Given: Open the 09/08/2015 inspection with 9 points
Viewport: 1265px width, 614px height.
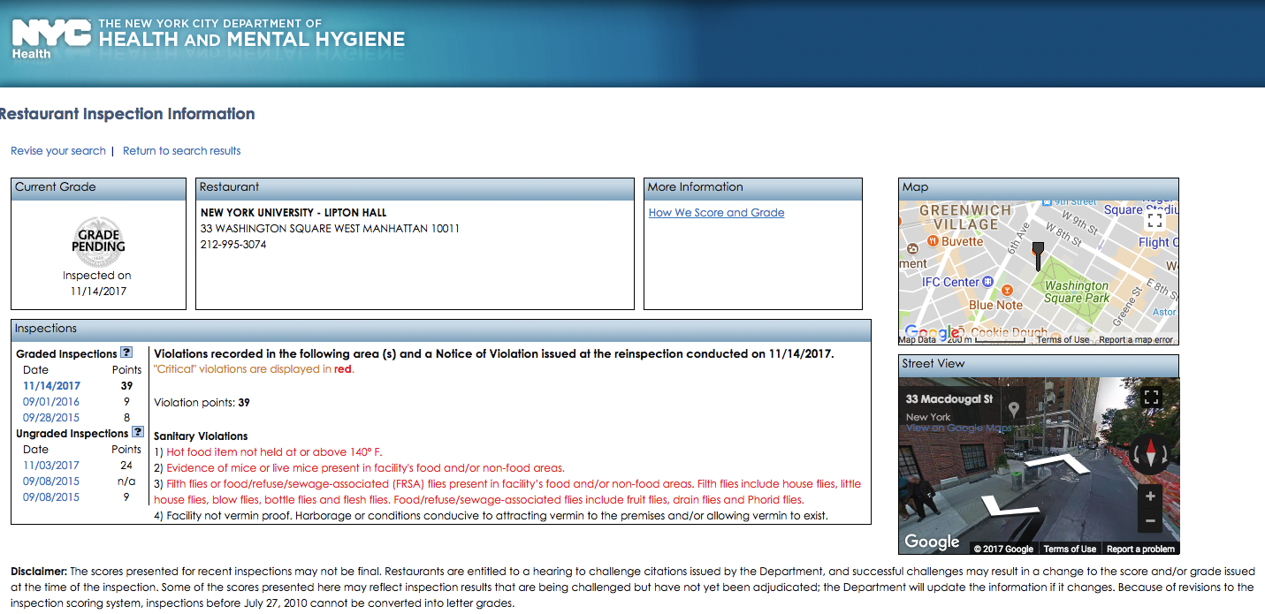Looking at the screenshot, I should click(51, 497).
